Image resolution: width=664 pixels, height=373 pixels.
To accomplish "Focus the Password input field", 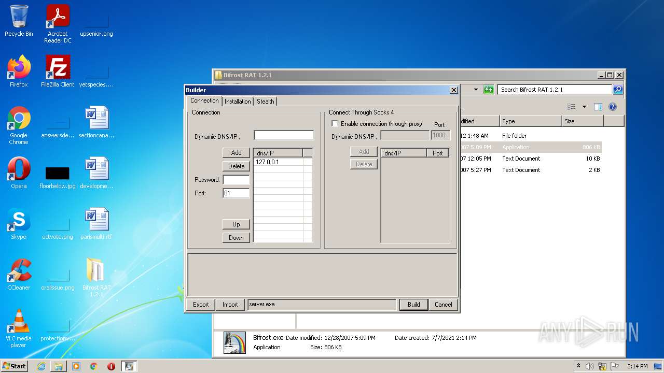I will tap(236, 180).
